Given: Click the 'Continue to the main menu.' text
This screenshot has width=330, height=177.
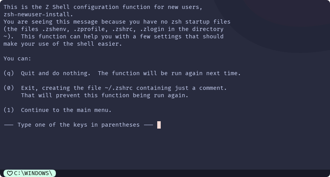Looking at the screenshot, I should coord(66,110).
